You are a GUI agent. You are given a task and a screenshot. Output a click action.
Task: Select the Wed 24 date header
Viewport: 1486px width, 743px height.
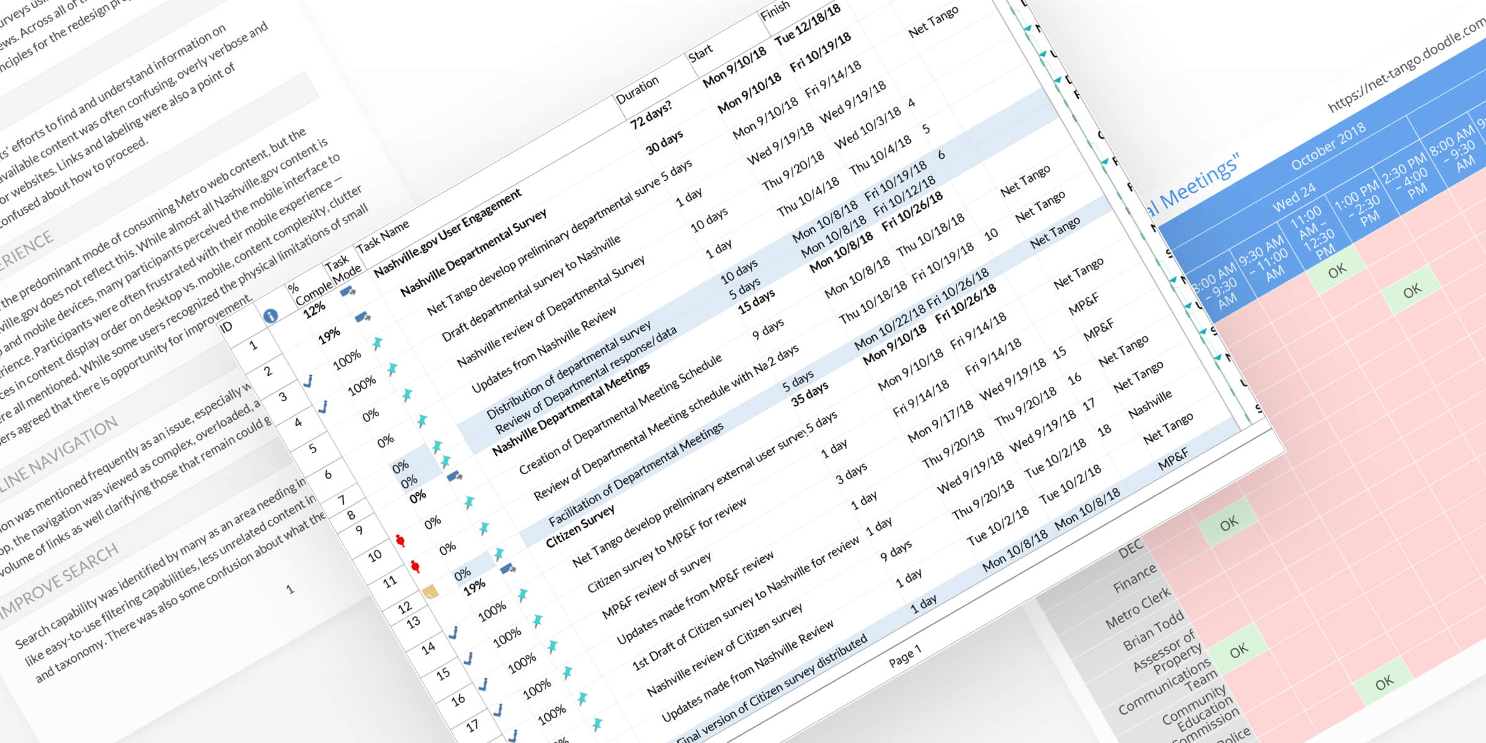[1293, 198]
